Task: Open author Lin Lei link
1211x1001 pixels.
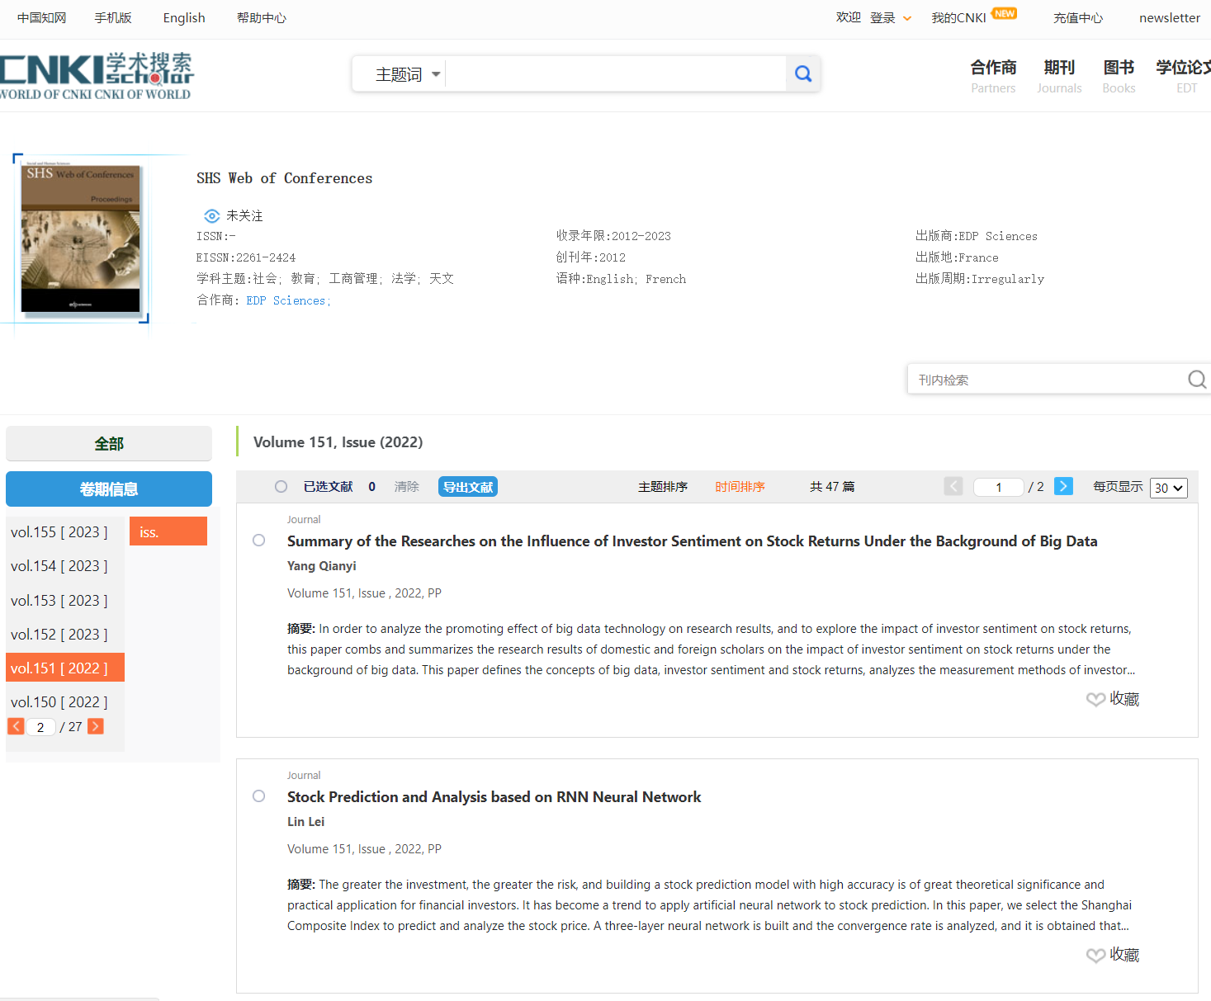Action: [x=306, y=822]
